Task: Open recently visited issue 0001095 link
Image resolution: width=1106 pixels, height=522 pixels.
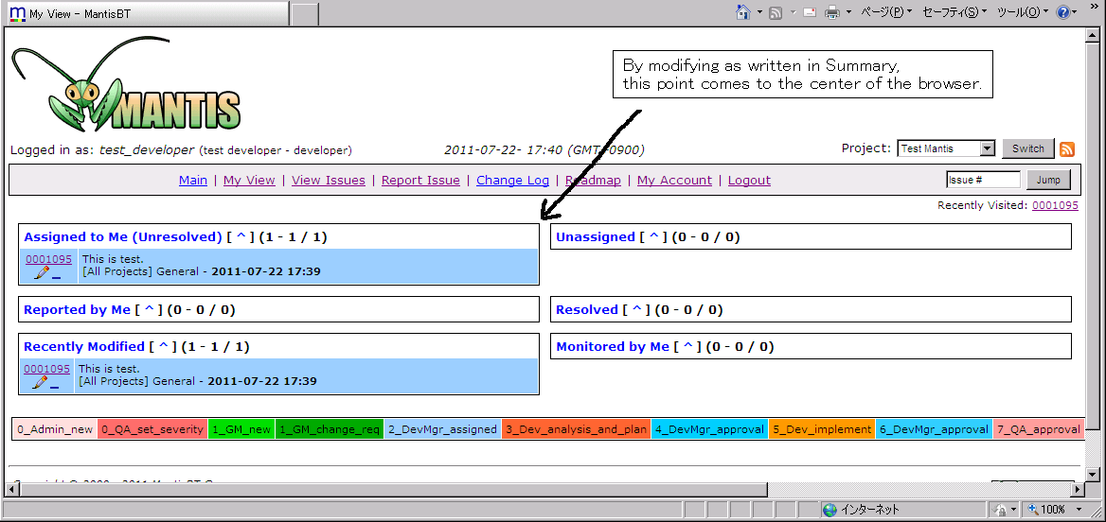Action: tap(1055, 205)
